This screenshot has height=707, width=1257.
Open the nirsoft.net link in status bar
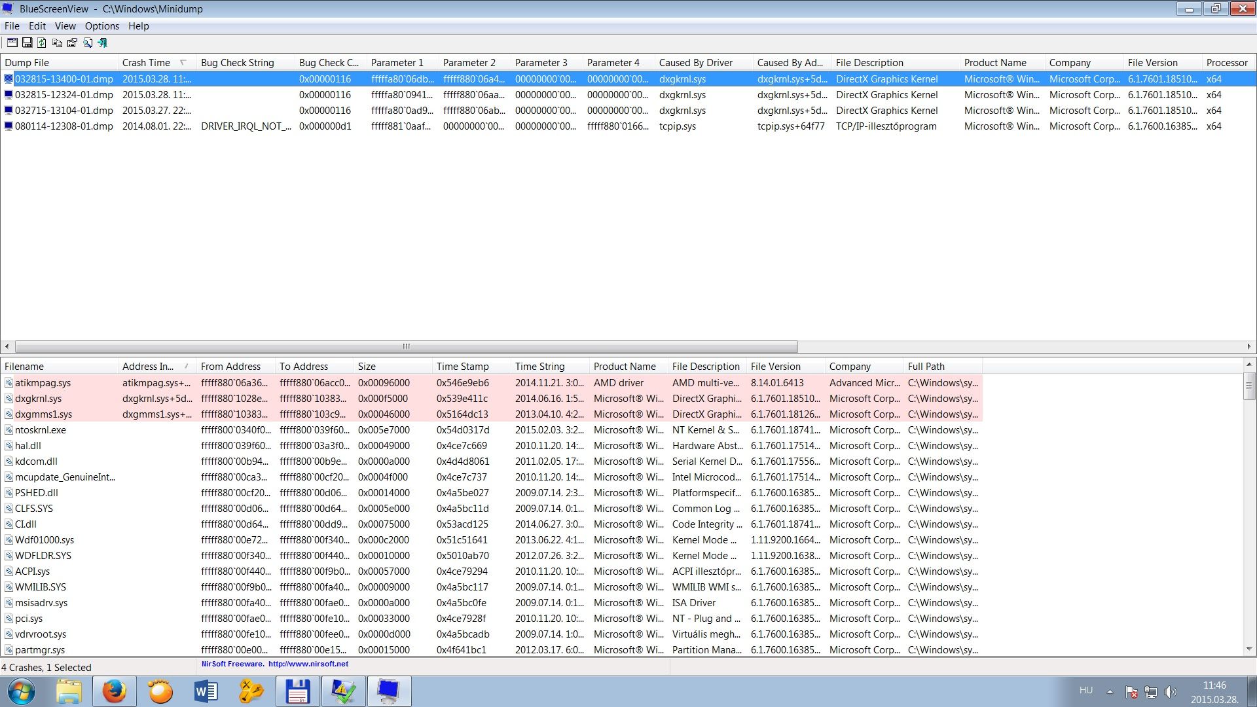click(308, 664)
